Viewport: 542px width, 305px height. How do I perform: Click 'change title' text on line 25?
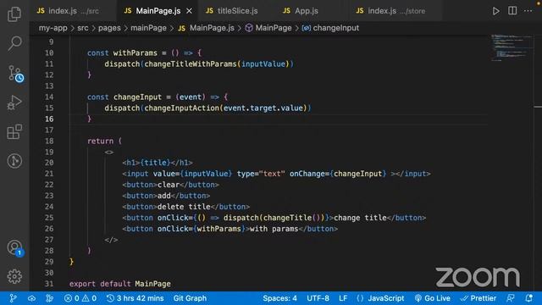360,218
